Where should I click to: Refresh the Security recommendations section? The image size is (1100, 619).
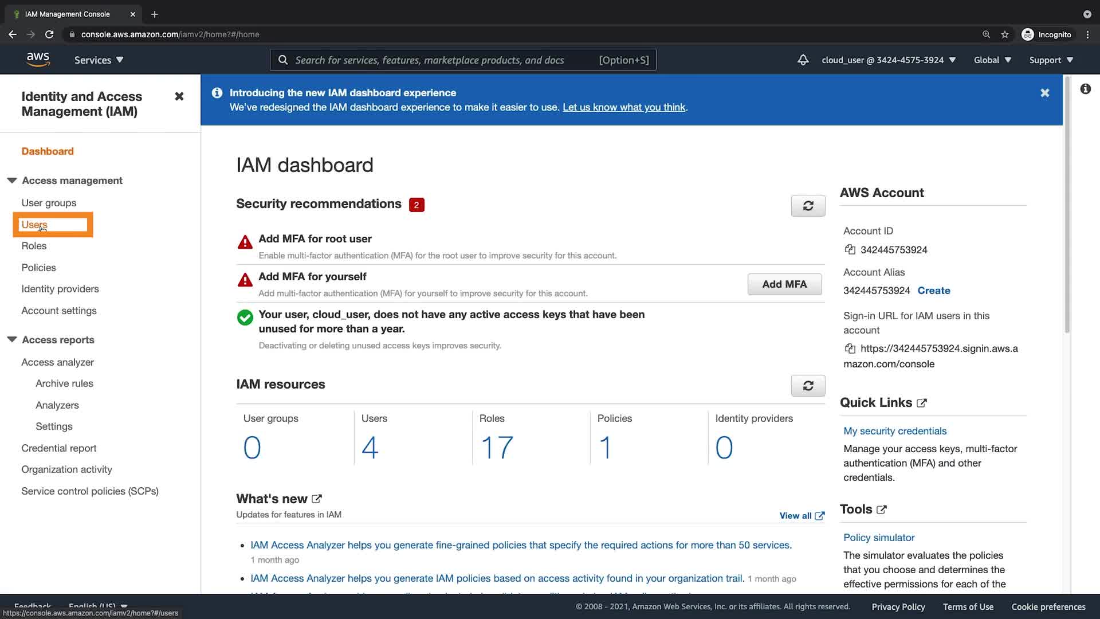click(808, 206)
